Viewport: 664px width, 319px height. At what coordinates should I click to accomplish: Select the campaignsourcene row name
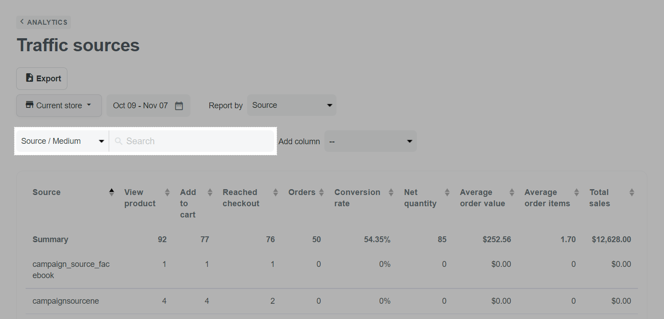pos(66,301)
